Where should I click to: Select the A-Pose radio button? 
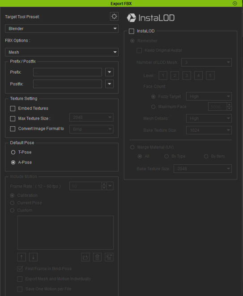13,163
